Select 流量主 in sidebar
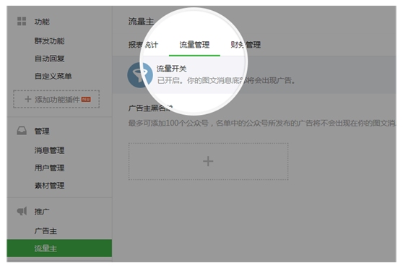 click(x=59, y=248)
